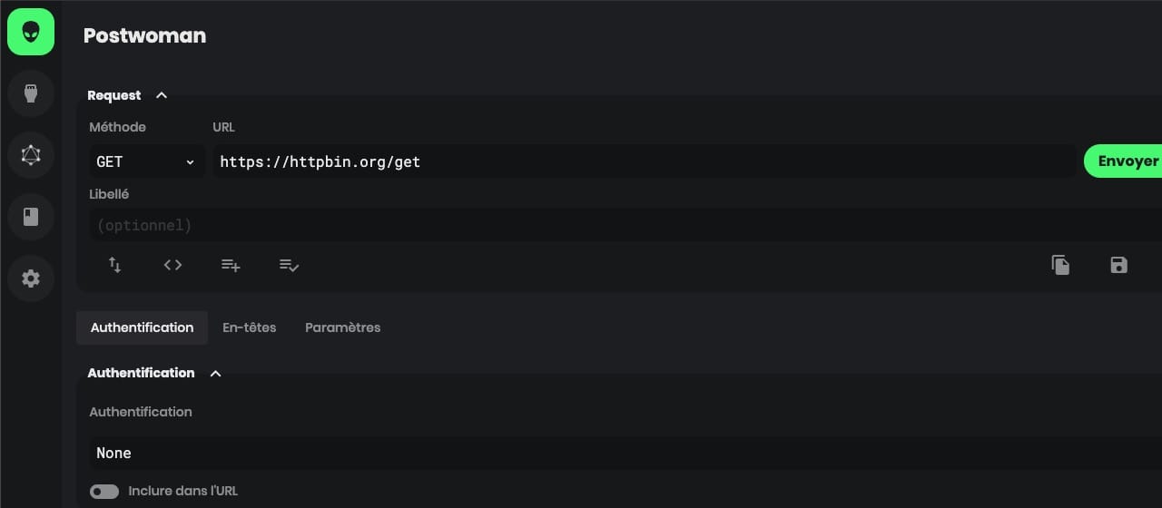The width and height of the screenshot is (1162, 508).
Task: Open the WebSocket page from the sidebar
Action: [x=31, y=93]
